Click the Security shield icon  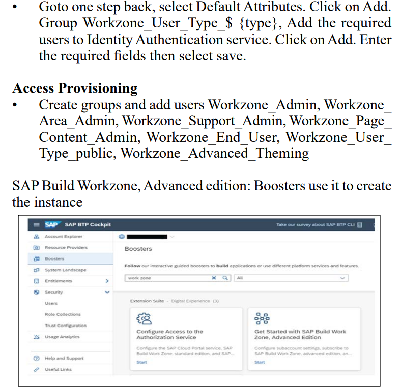37,292
